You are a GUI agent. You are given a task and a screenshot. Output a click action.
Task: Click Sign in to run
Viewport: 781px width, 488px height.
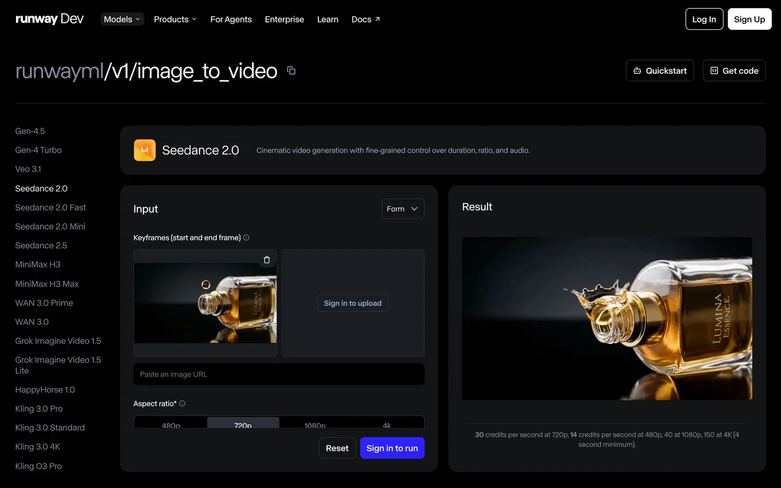tap(392, 448)
